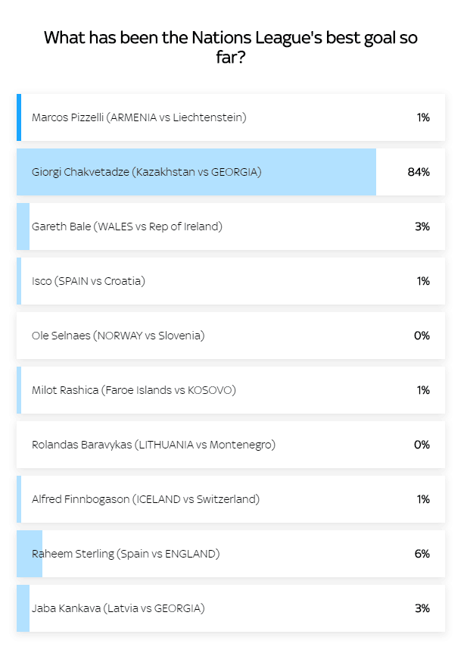The height and width of the screenshot is (653, 467).
Task: Choose Raheem Sterling England goal option
Action: point(231,554)
